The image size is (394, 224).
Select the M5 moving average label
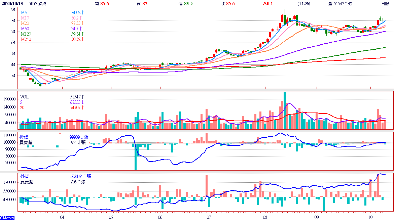[x=24, y=12]
